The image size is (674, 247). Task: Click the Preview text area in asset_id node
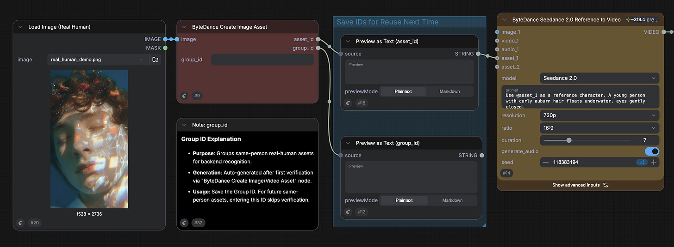(409, 72)
